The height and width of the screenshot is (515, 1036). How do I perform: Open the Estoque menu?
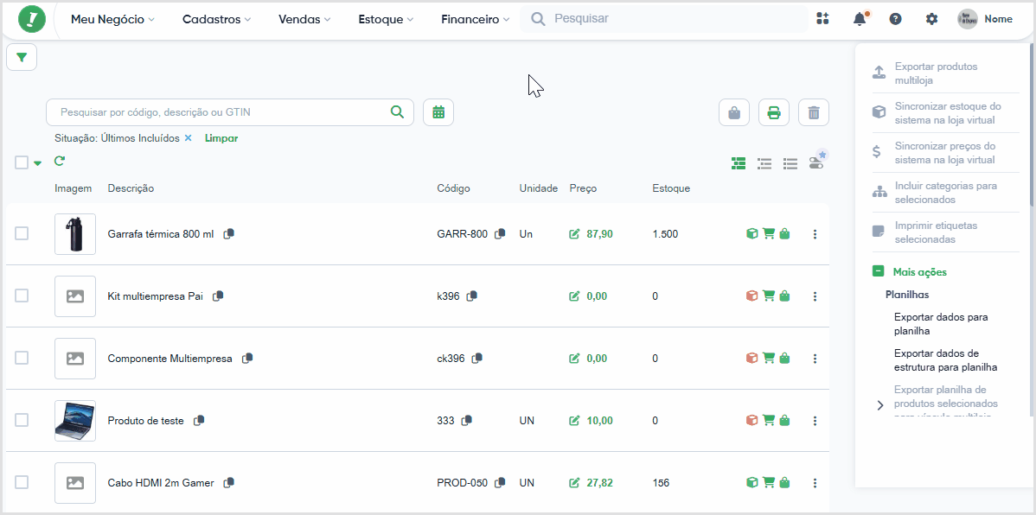click(x=386, y=19)
